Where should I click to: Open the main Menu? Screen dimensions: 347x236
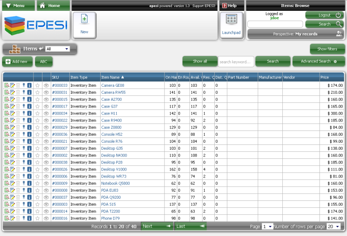pyautogui.click(x=17, y=6)
